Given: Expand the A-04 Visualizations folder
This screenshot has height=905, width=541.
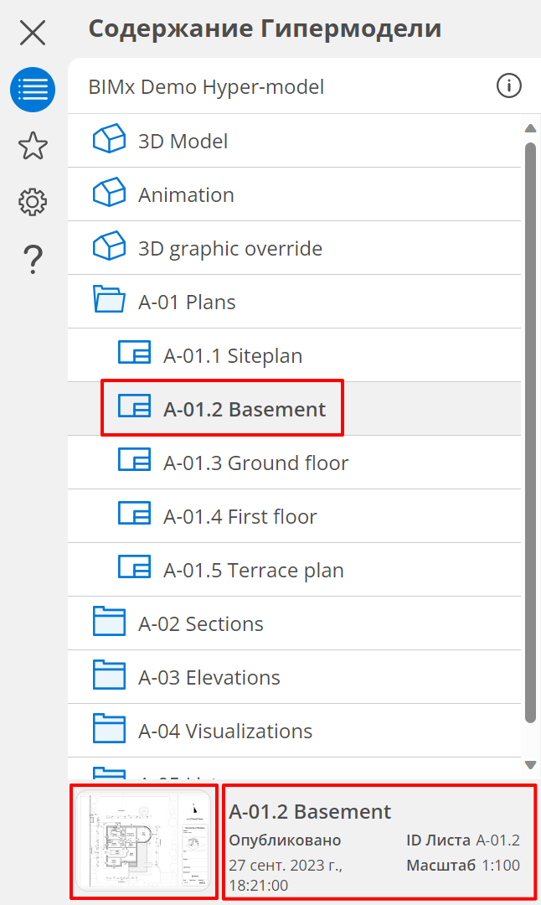Looking at the screenshot, I should coord(224,731).
